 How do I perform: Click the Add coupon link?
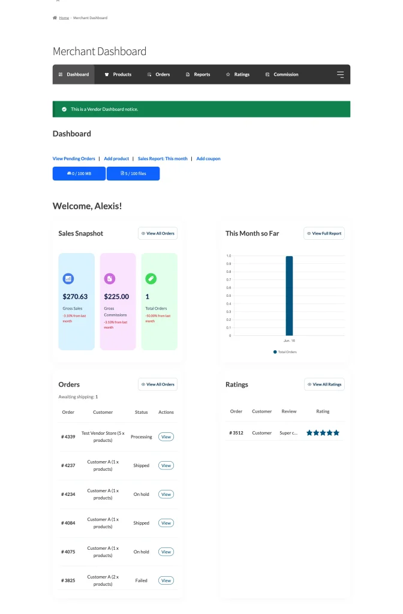[208, 158]
